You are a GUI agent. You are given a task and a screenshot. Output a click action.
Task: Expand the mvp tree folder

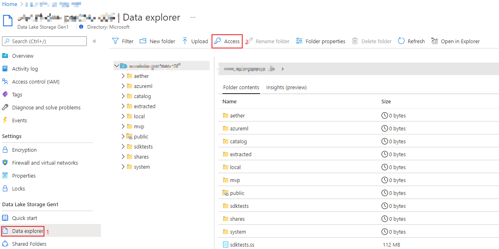point(123,126)
